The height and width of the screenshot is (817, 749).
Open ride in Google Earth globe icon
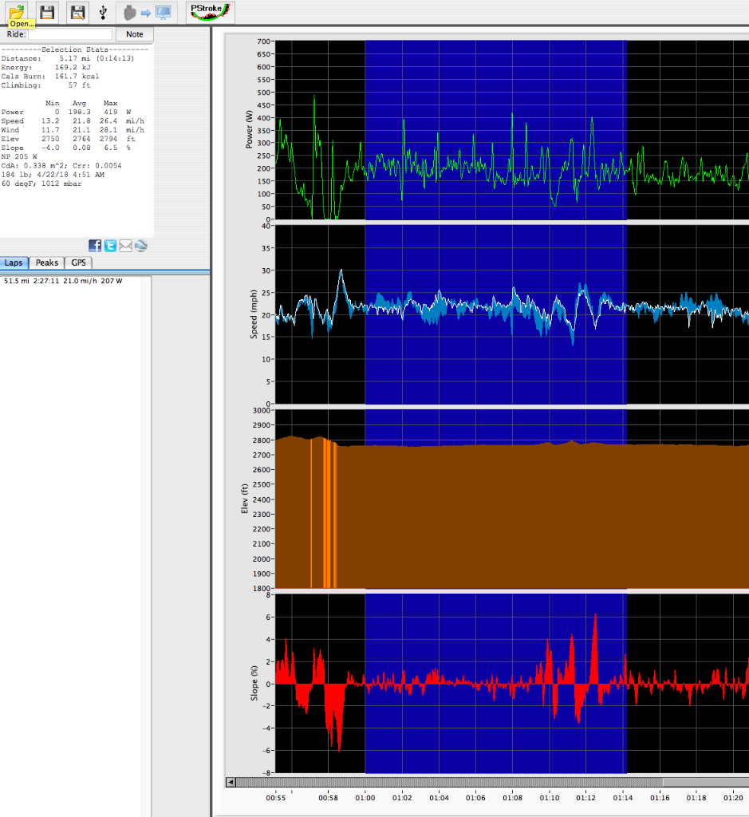(x=141, y=246)
